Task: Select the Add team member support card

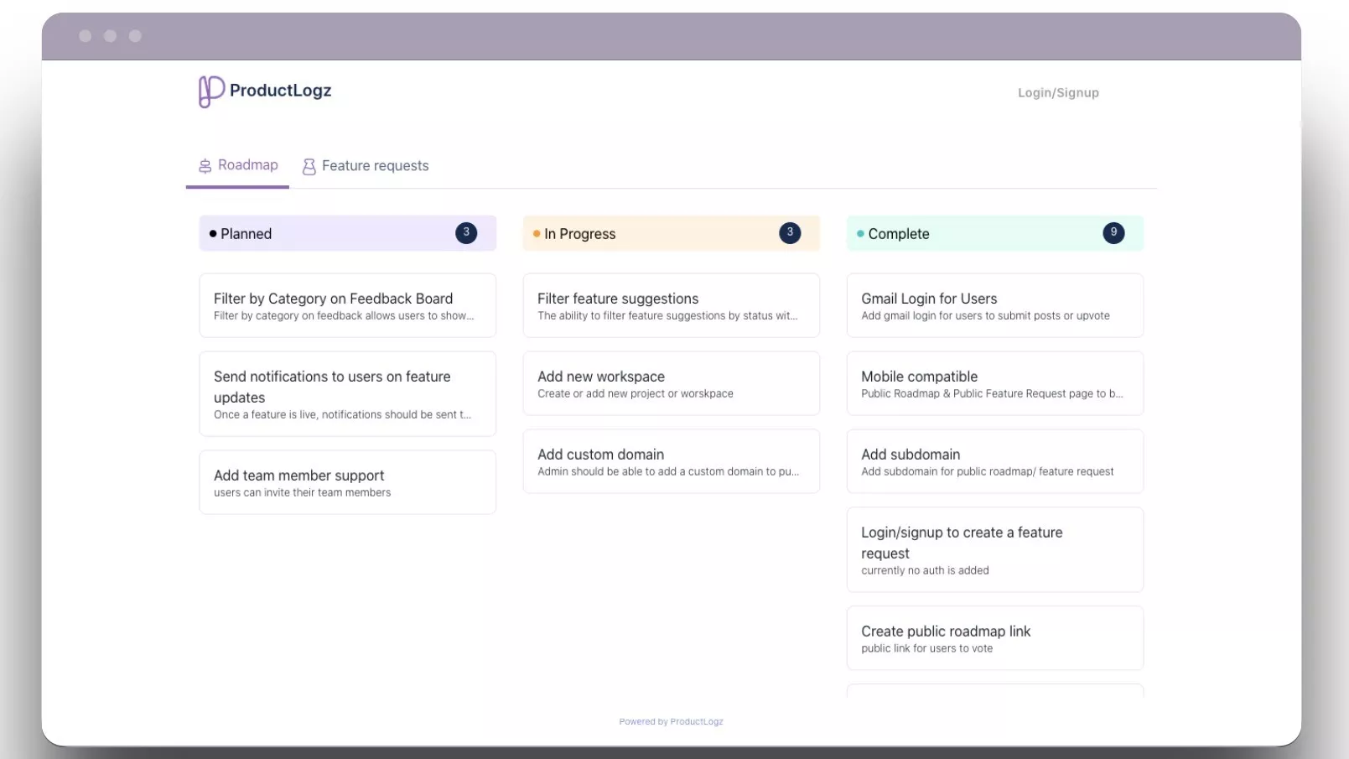Action: pos(347,482)
